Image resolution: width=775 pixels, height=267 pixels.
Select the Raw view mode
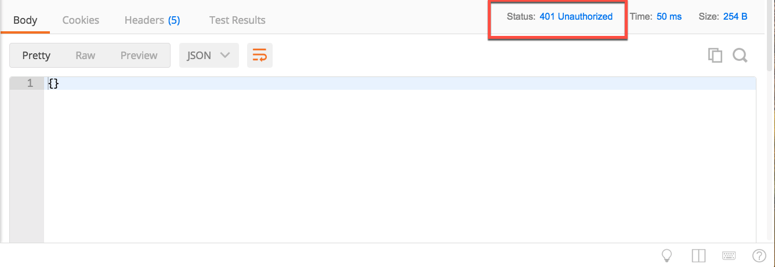[85, 56]
